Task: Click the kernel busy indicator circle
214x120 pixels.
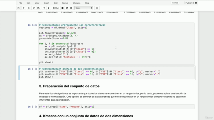Action: click(196, 3)
